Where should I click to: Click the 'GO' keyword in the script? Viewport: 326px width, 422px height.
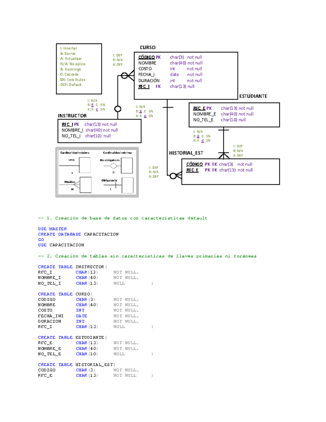pyautogui.click(x=41, y=240)
